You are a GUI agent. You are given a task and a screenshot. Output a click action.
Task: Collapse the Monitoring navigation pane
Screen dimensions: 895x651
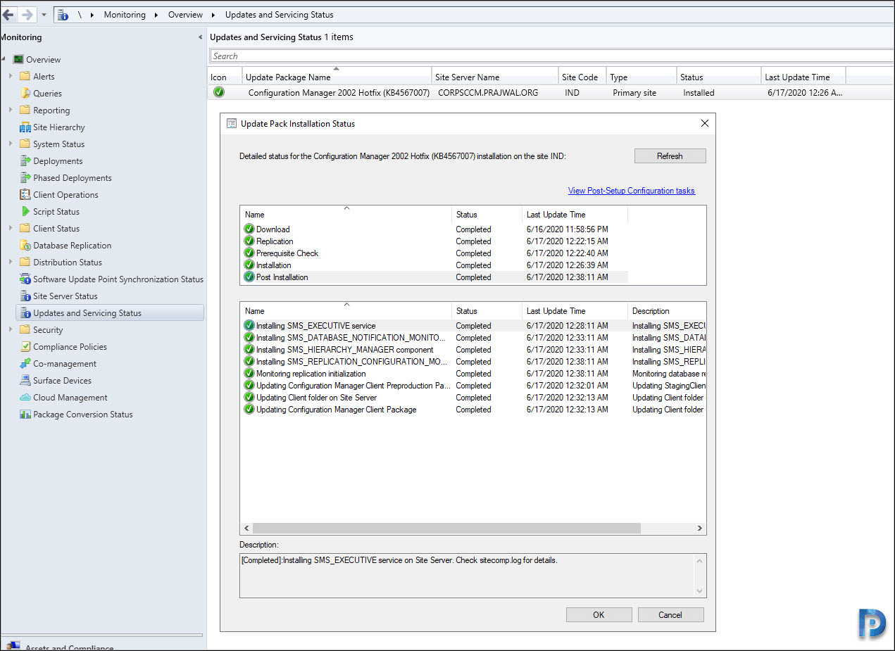200,37
